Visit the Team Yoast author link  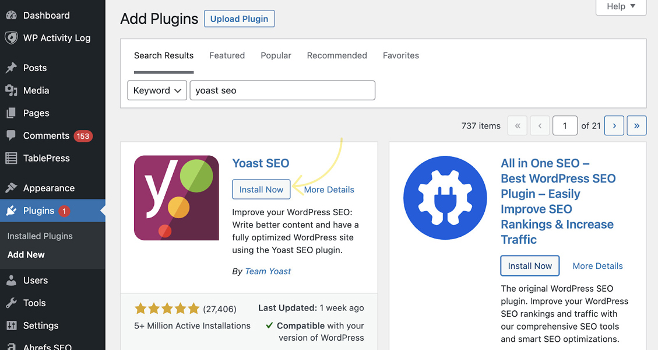pos(268,271)
